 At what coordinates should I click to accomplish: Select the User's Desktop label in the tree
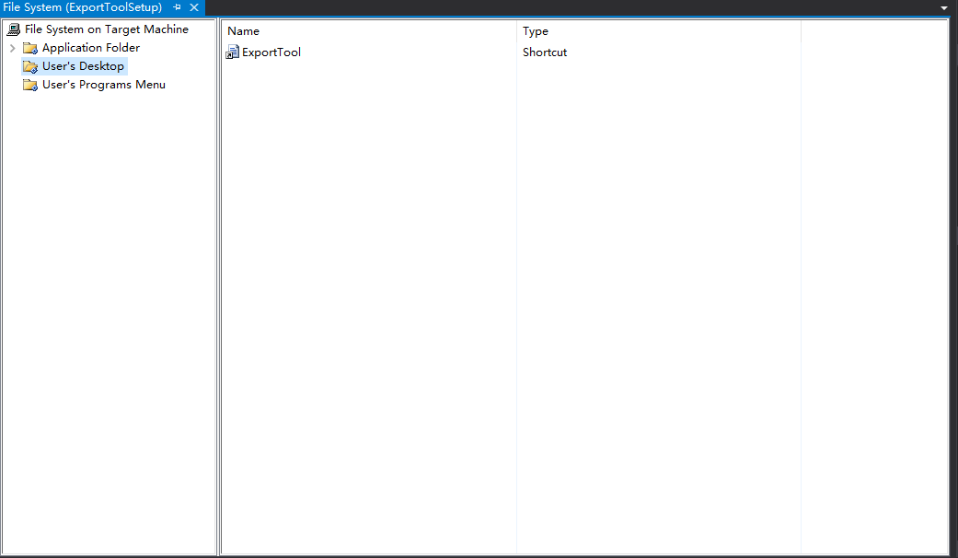[83, 66]
